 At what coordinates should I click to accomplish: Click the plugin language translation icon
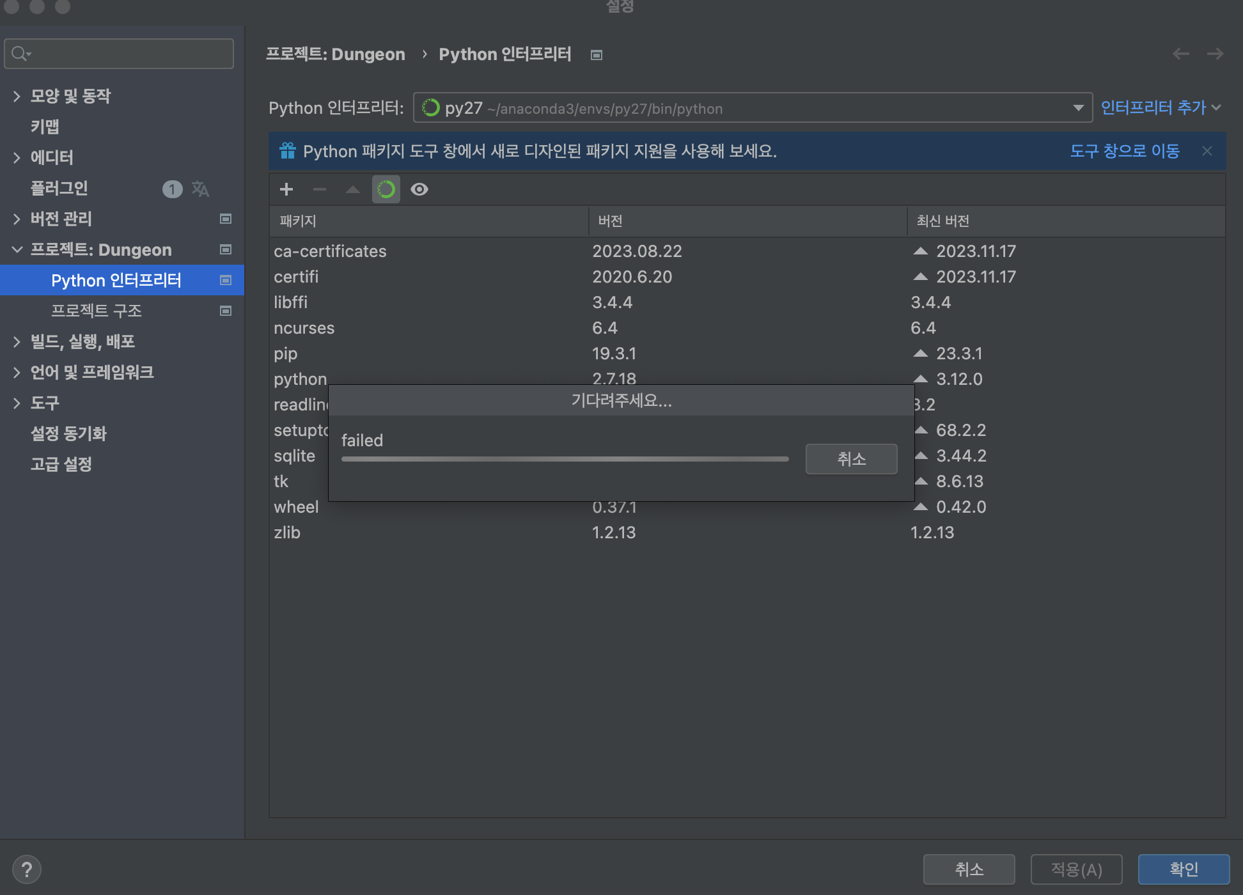tap(200, 189)
